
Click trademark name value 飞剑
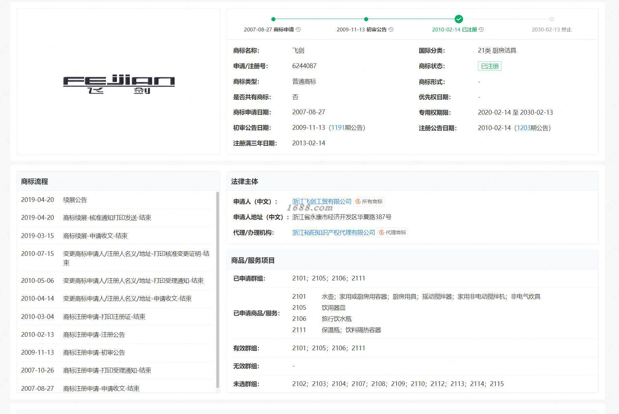pos(298,51)
